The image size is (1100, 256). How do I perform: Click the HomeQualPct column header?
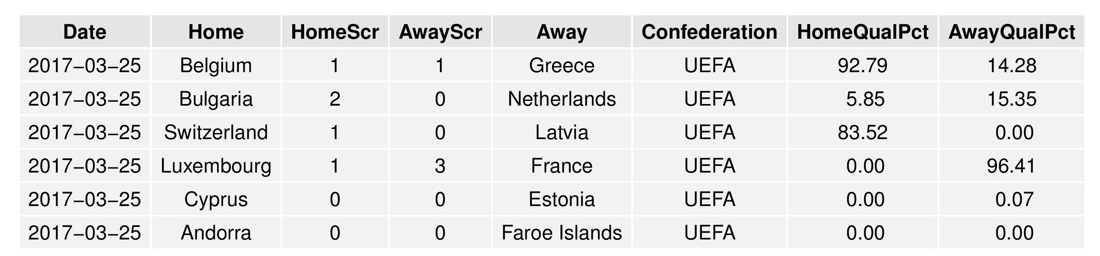click(x=863, y=32)
